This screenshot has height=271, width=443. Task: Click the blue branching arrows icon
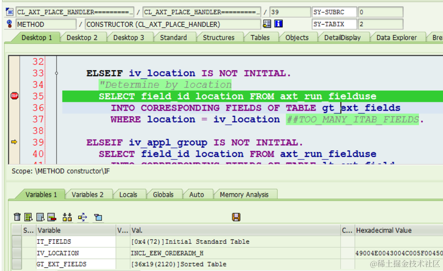point(83,217)
